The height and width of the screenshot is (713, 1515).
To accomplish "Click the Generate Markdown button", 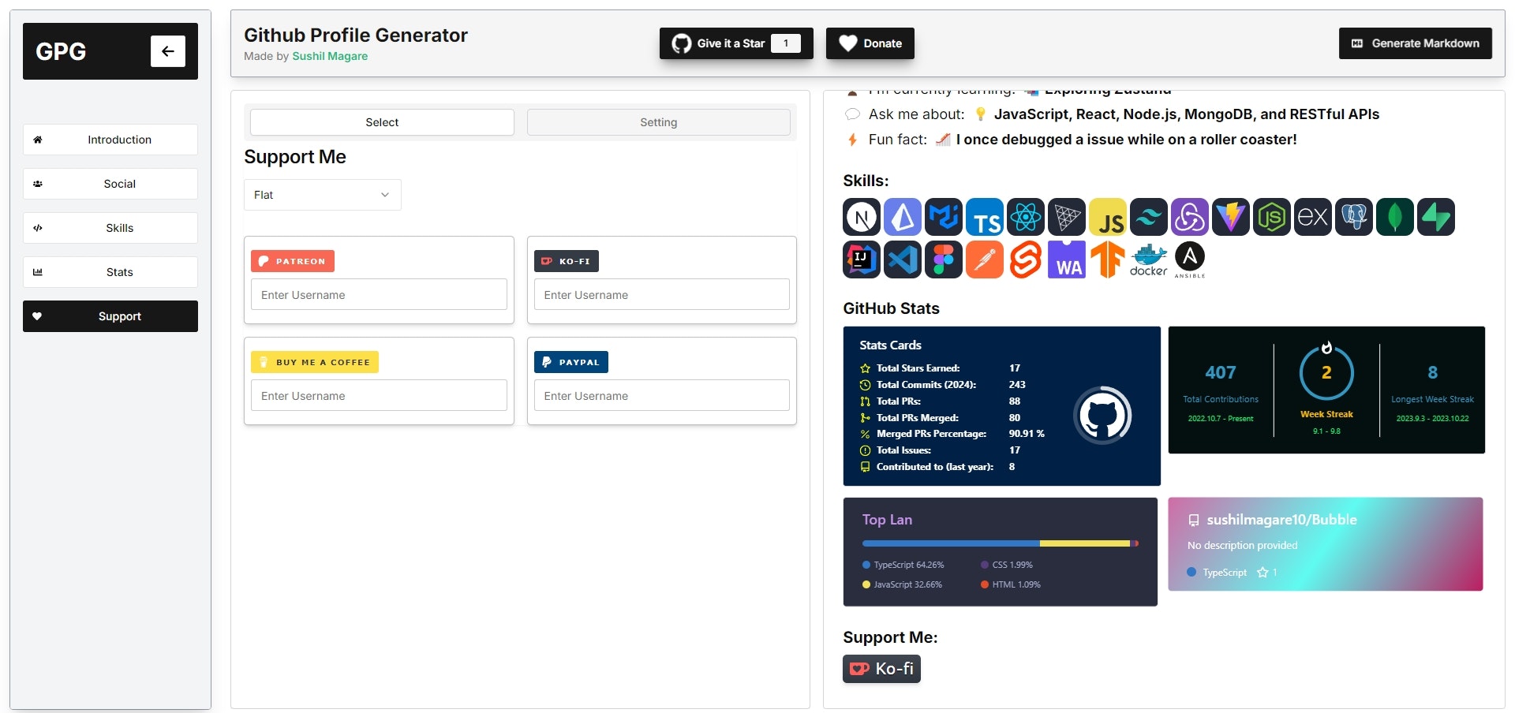I will tap(1416, 43).
